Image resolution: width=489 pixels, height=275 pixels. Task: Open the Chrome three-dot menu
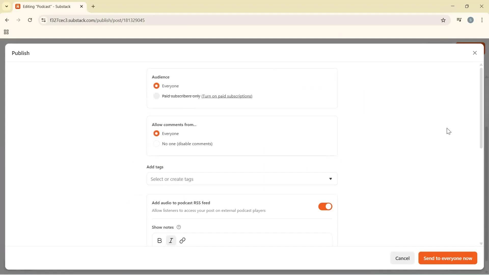[482, 20]
